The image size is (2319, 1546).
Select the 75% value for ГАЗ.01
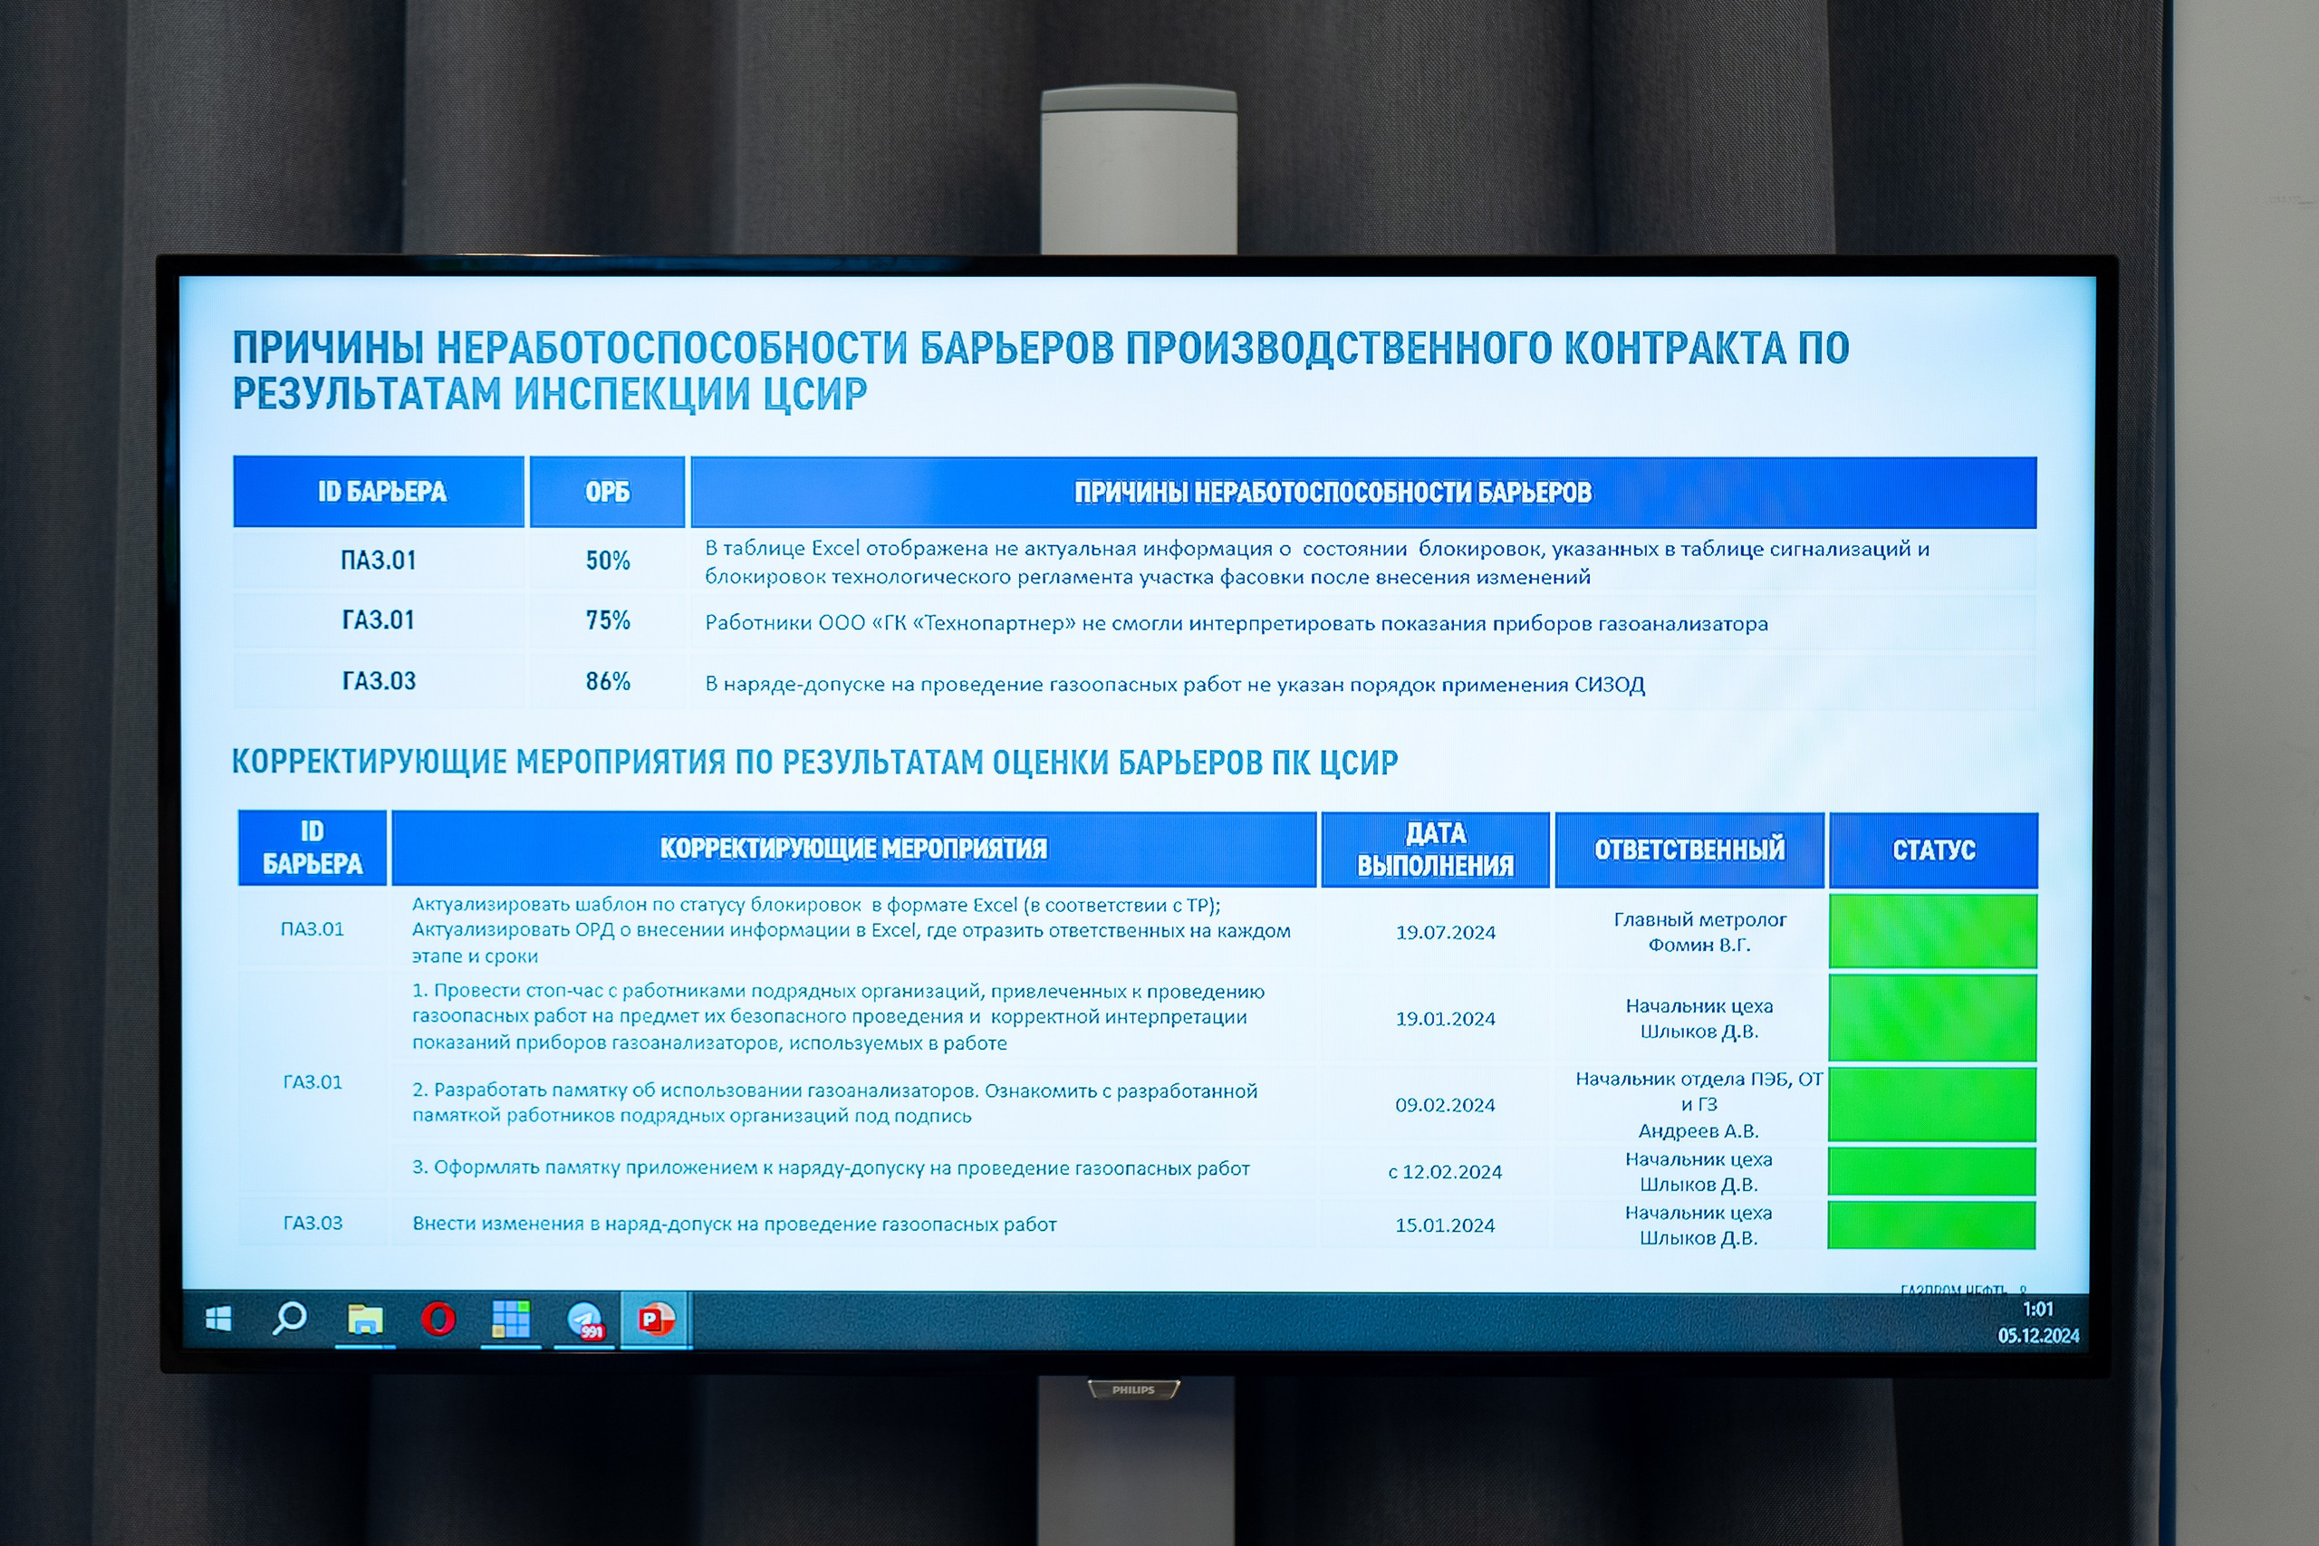pyautogui.click(x=607, y=621)
